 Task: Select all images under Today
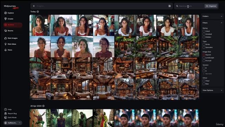click(38, 12)
